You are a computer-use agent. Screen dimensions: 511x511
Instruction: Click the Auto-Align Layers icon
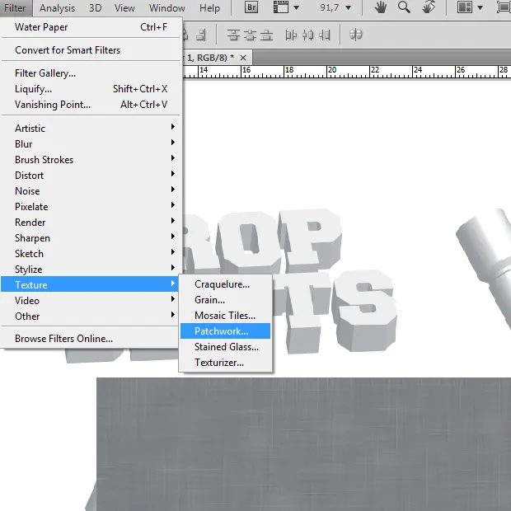click(356, 35)
